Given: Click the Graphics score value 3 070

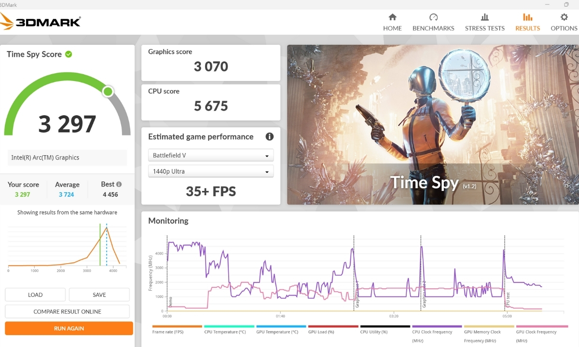Looking at the screenshot, I should 211,67.
